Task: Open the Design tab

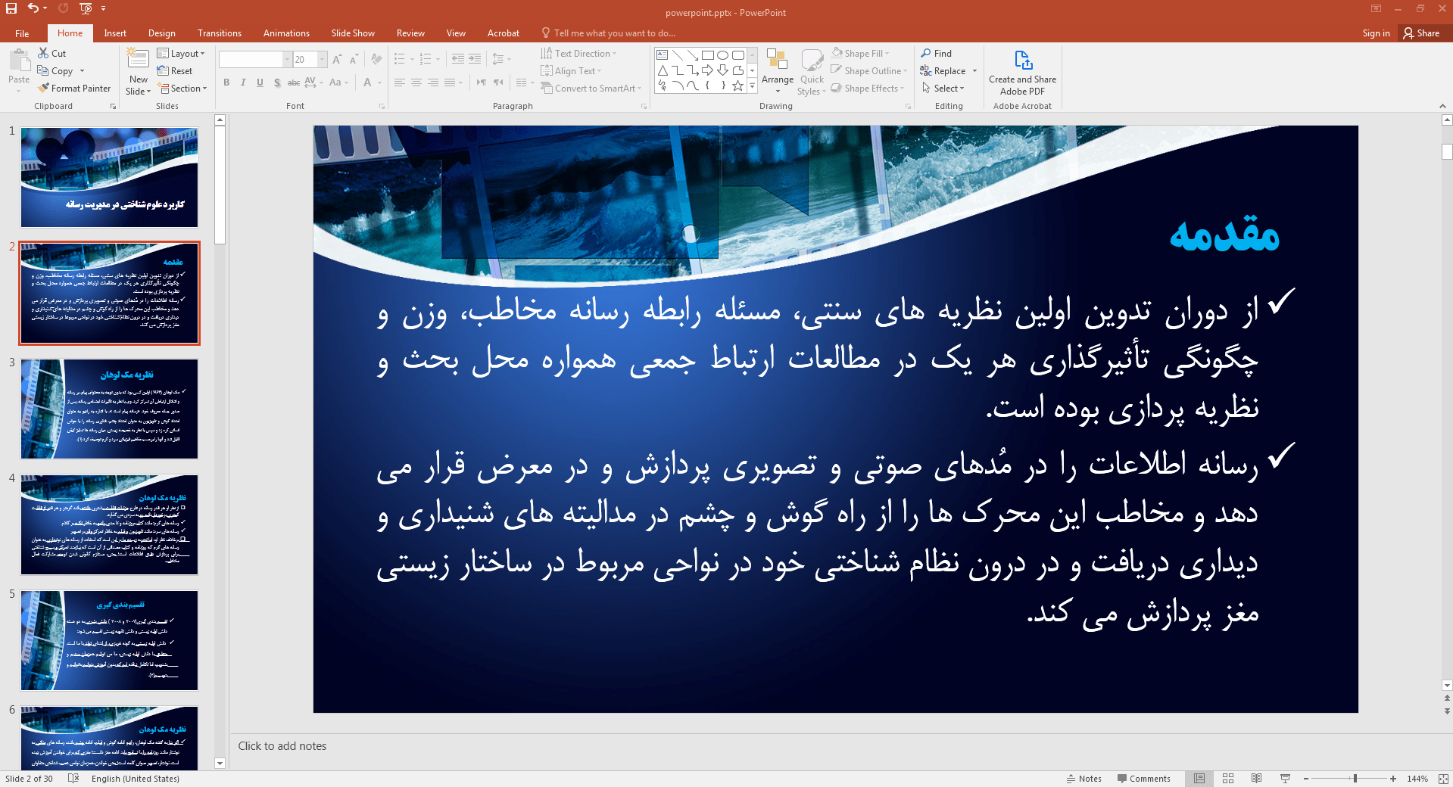Action: [x=161, y=33]
